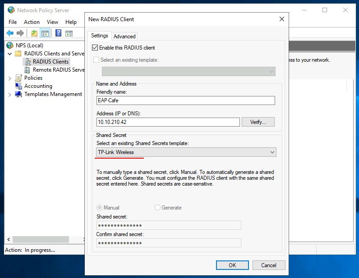
Task: Select Remote RADIUS Server Groups tree item
Action: (59, 70)
